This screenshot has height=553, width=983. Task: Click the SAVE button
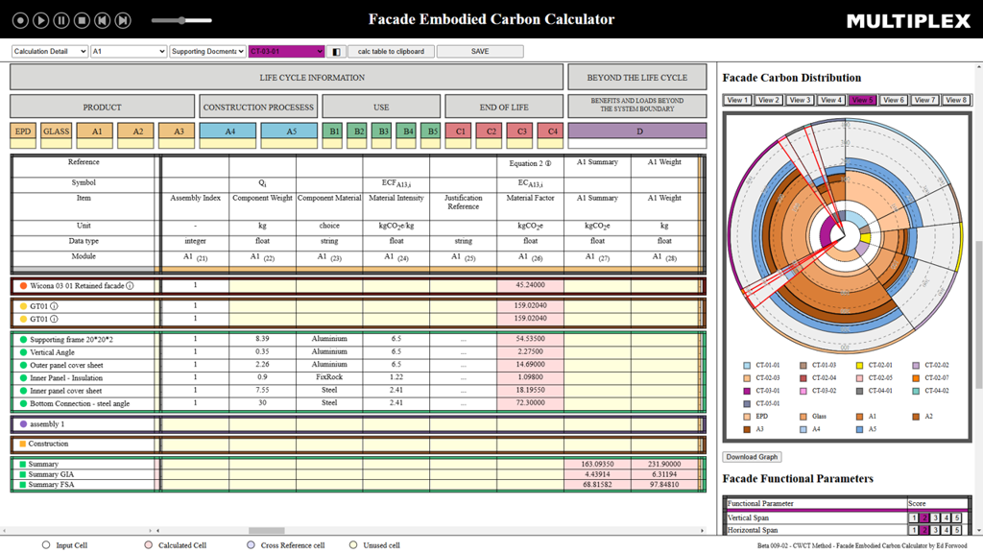pos(480,52)
